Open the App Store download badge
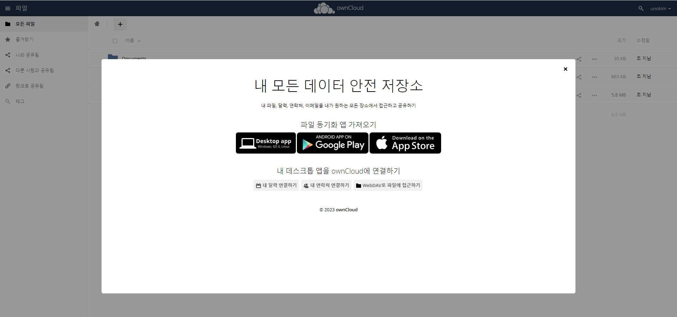Screen dimensions: 677x317 [x=405, y=143]
